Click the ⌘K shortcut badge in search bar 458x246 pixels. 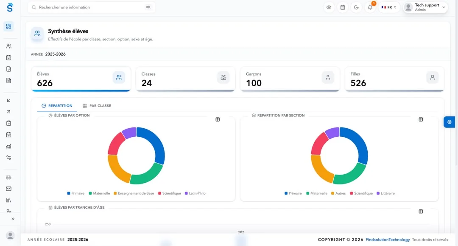pos(148,7)
